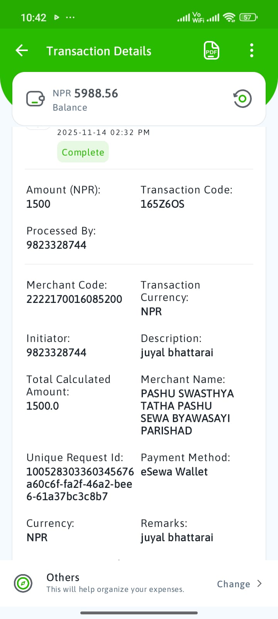This screenshot has height=619, width=278.
Task: Tap the Wi-Fi status icon
Action: pyautogui.click(x=229, y=17)
